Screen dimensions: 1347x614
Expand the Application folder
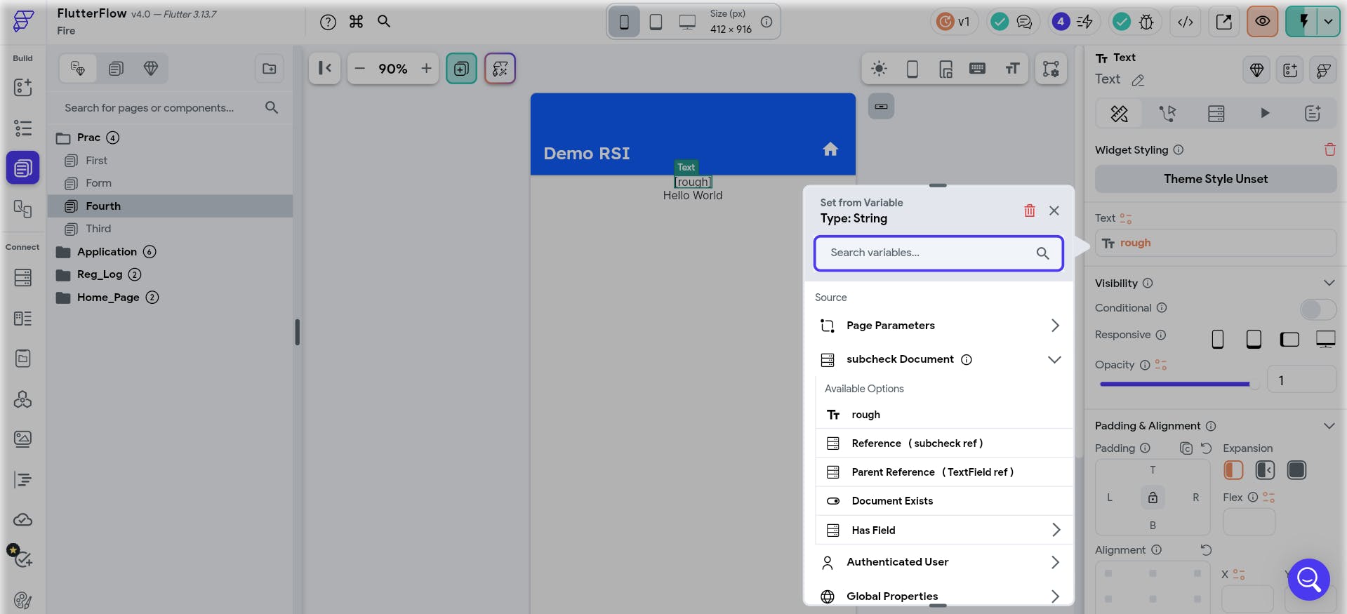point(63,252)
